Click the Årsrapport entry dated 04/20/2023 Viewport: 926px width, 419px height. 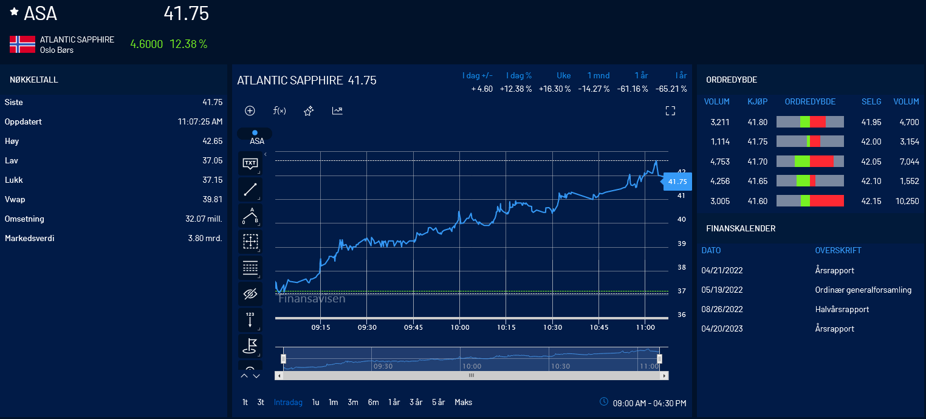point(835,329)
